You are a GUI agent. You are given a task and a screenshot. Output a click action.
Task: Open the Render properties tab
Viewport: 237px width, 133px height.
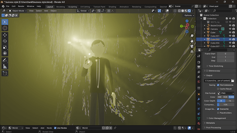point(199,62)
